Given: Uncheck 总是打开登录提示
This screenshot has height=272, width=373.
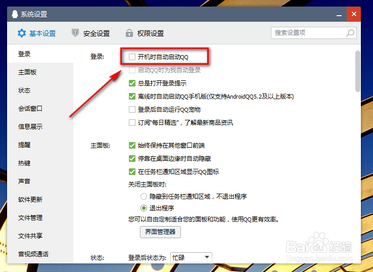Looking at the screenshot, I should click(x=132, y=83).
